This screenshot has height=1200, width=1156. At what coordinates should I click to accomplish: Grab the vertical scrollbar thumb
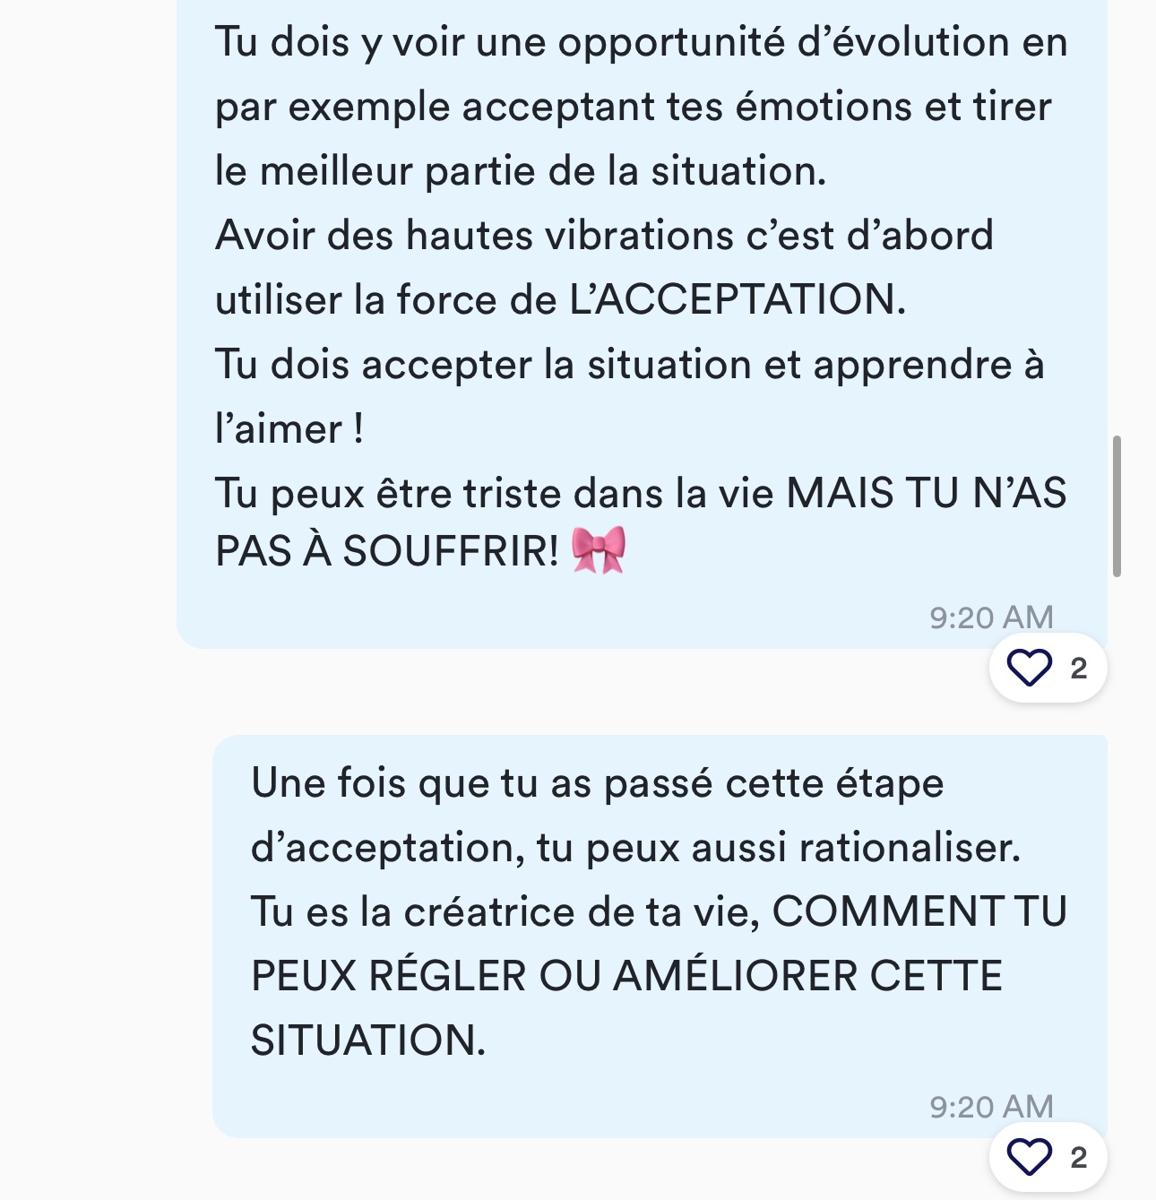1117,506
